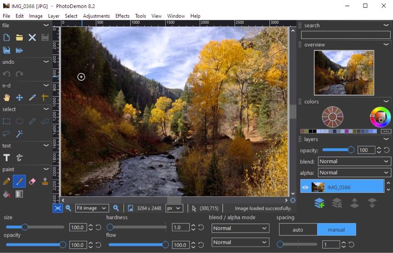This screenshot has height=253, width=393.
Task: Click the Save copy icon
Action: click(7, 50)
